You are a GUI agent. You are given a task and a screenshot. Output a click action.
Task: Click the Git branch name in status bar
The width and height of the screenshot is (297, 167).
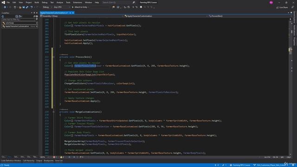click(x=271, y=165)
